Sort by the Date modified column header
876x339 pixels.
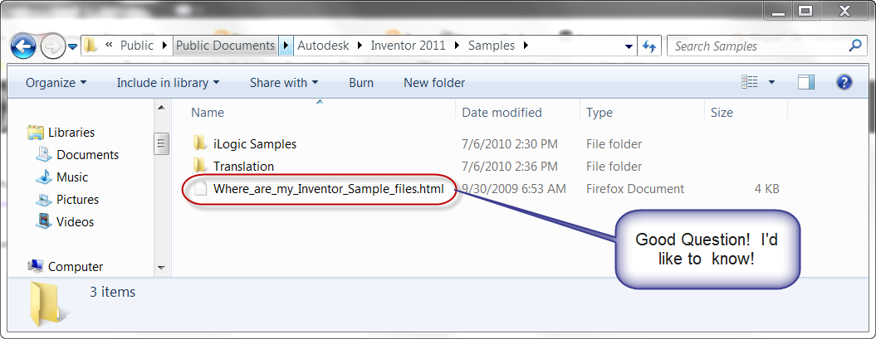tap(502, 113)
